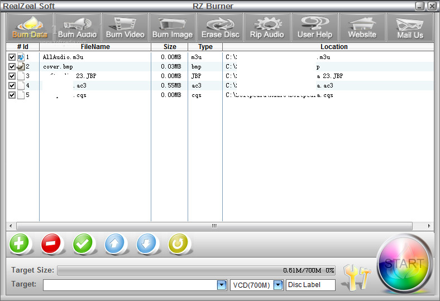Close the RZ Burner window
The image size is (440, 301).
[432, 6]
